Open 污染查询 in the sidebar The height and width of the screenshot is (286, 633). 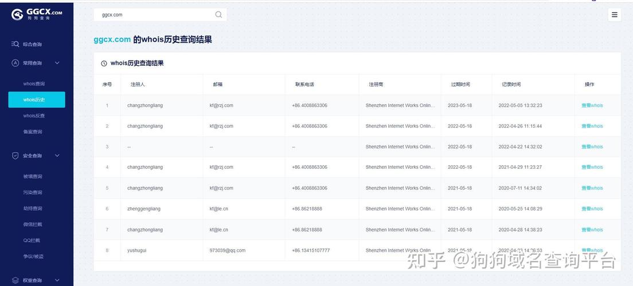33,193
